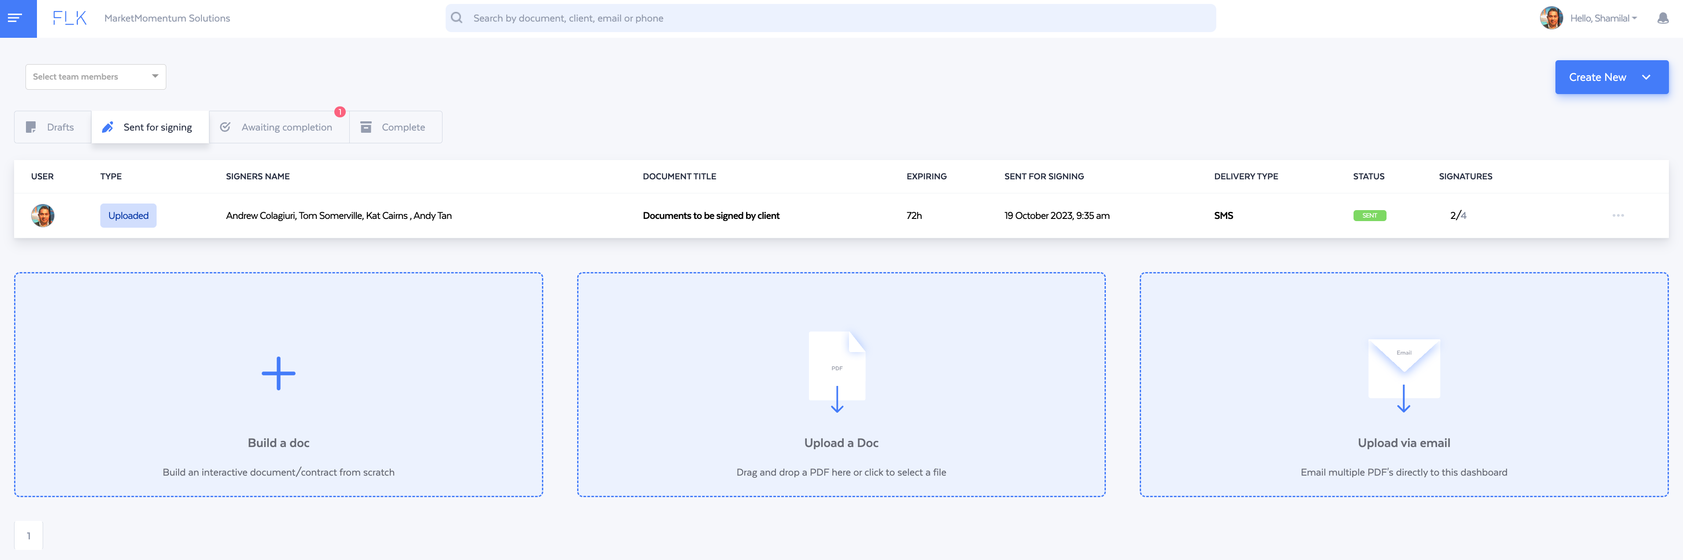Click the checkmark icon on Awaiting completion
The image size is (1683, 560).
click(x=225, y=127)
